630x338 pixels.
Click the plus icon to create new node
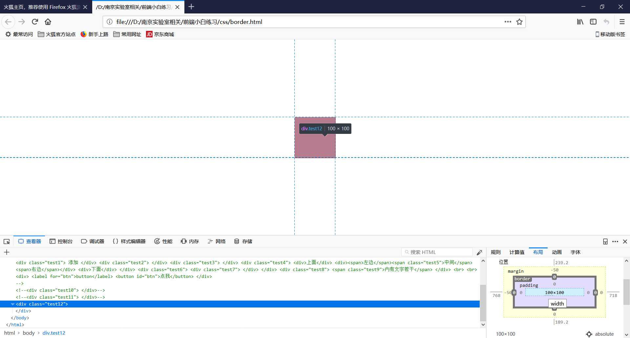7,252
